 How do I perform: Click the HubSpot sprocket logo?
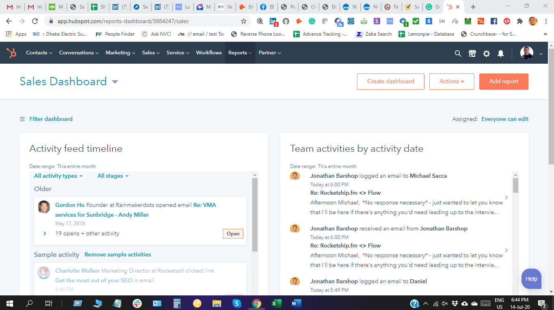[x=11, y=53]
